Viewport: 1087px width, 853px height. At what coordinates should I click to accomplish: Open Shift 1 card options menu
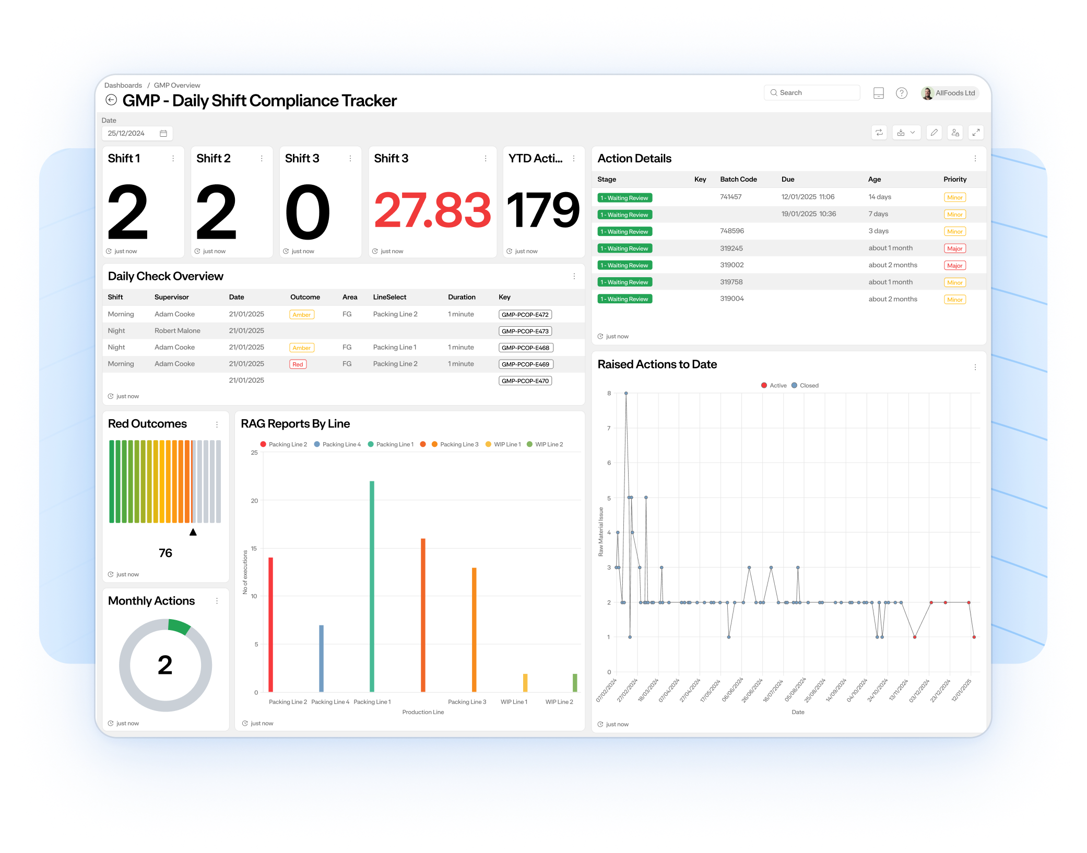(x=173, y=158)
